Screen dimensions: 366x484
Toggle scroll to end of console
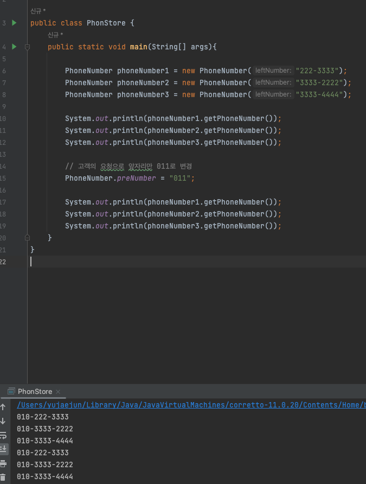(x=3, y=449)
